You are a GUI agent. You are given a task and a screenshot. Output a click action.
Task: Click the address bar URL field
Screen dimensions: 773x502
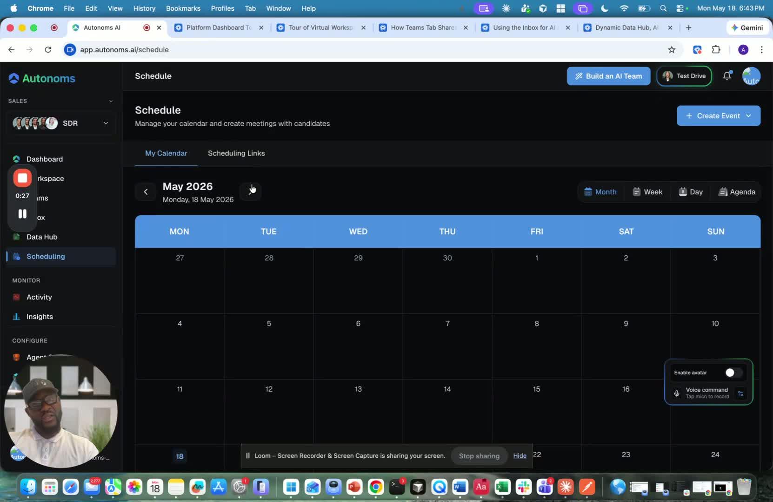coord(363,50)
